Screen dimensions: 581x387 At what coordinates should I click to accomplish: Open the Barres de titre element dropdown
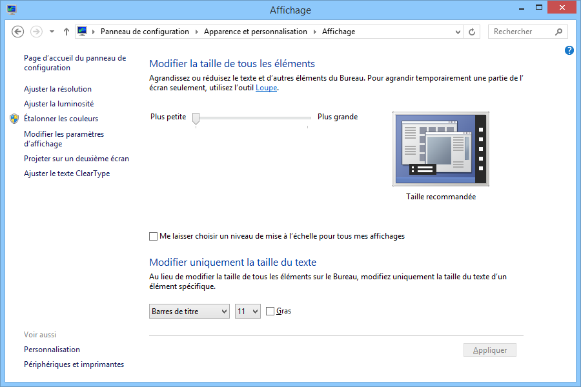[189, 312]
